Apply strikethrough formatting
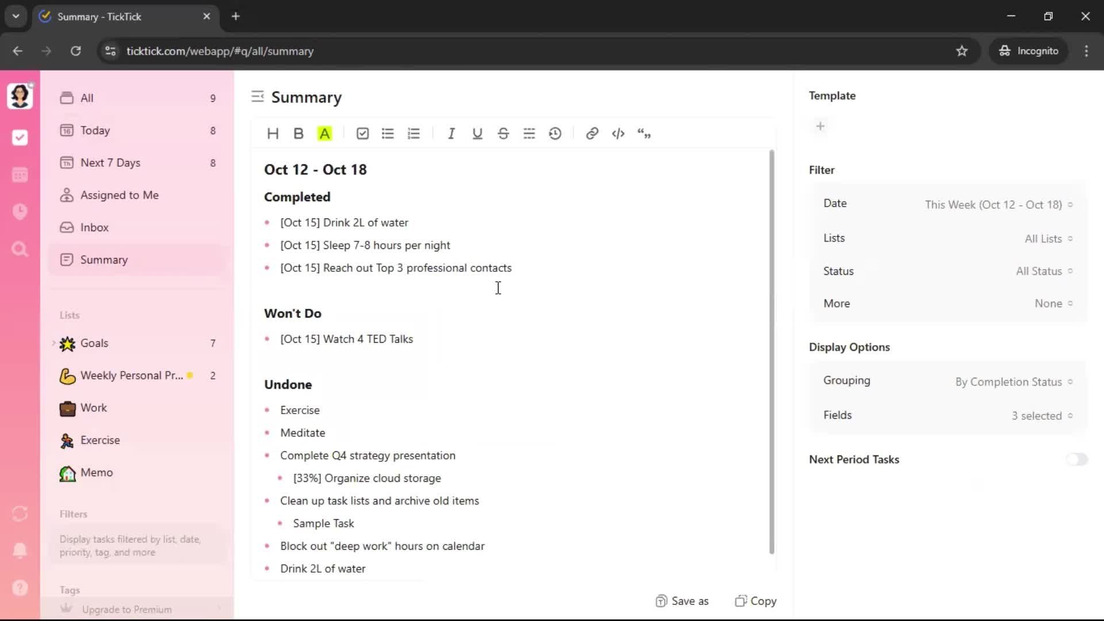Image resolution: width=1104 pixels, height=621 pixels. tap(503, 133)
